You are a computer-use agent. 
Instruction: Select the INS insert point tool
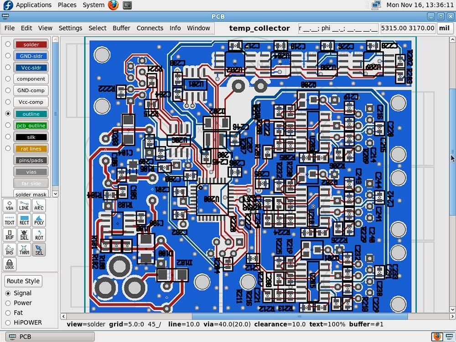9,250
